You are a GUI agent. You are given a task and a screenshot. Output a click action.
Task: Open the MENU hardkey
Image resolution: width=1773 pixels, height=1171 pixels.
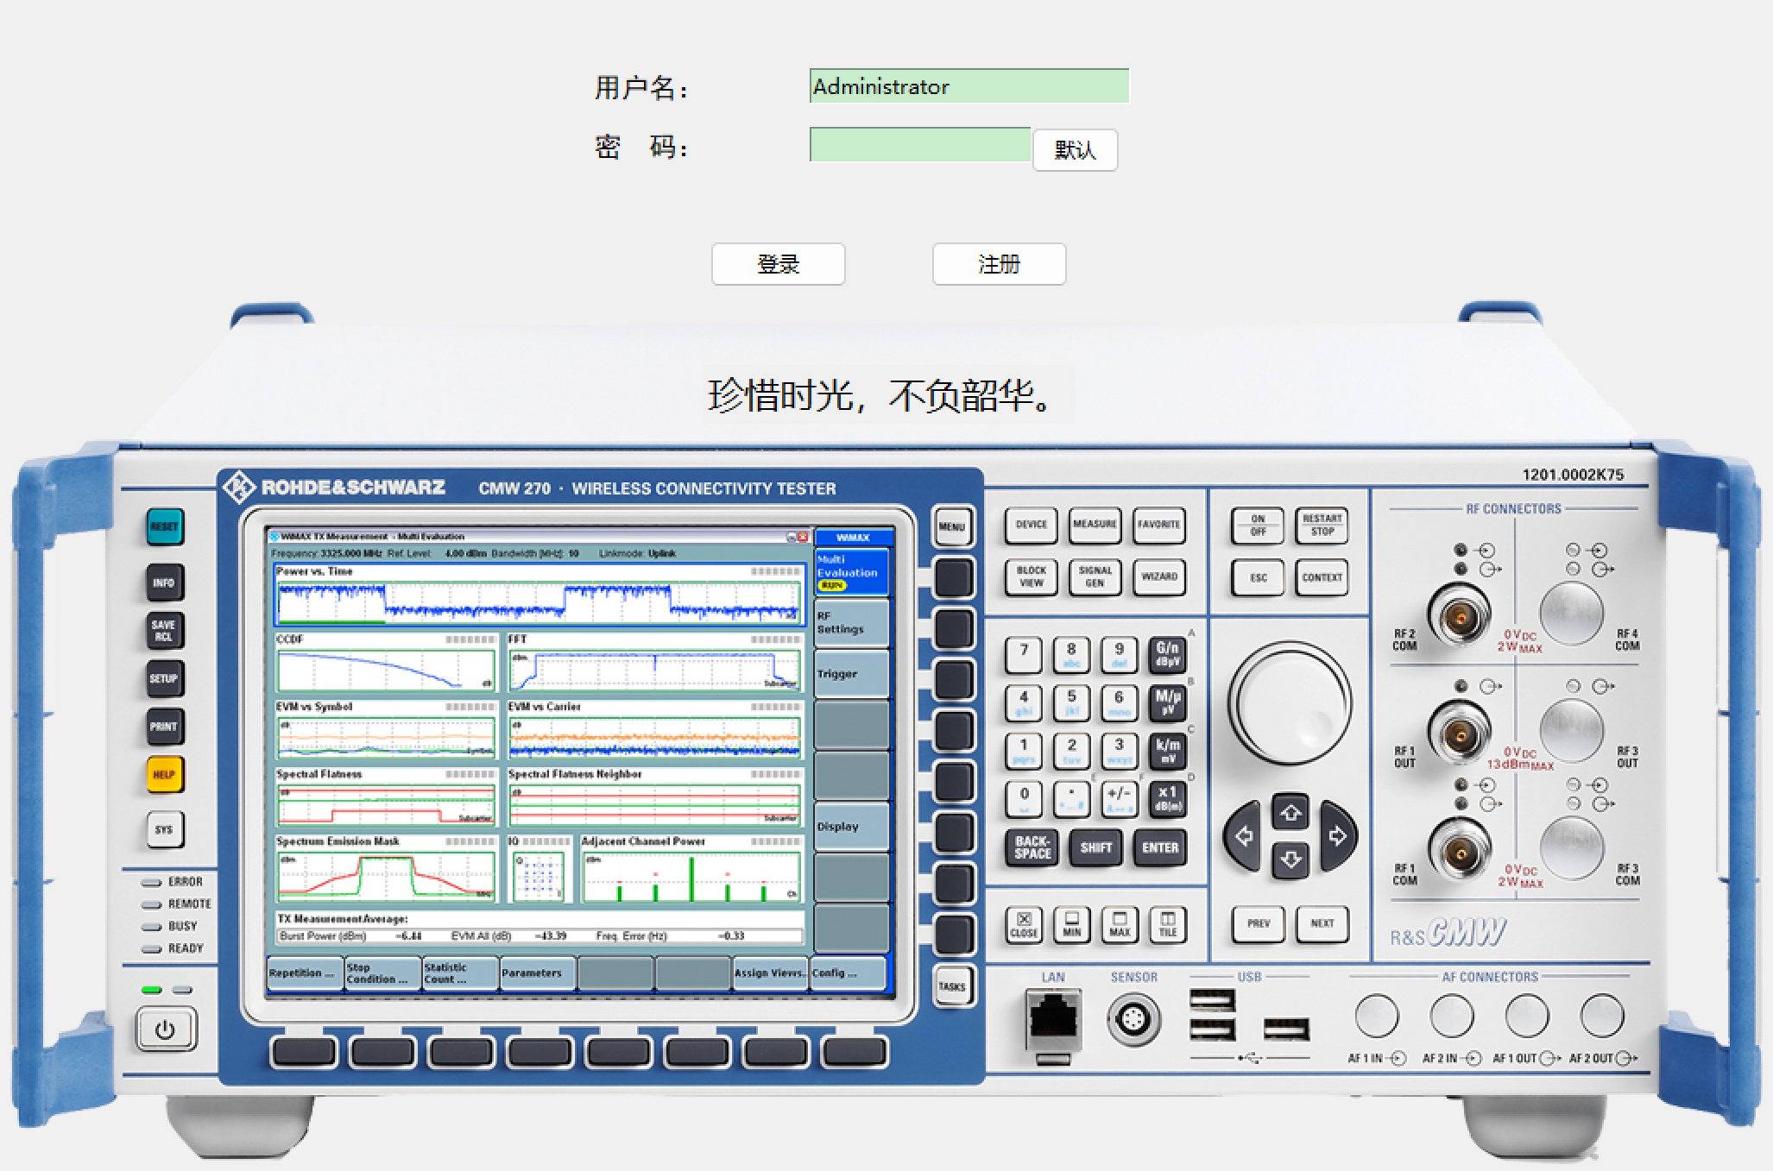952,526
